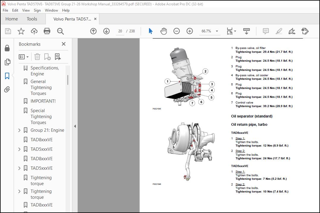Screen dimensions: 320x213
Task: Open the page display options dropdown arrow
Action: pos(235,31)
